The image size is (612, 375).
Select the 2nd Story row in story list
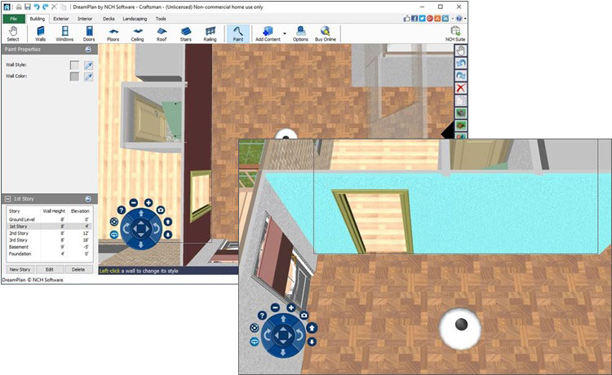(20, 234)
